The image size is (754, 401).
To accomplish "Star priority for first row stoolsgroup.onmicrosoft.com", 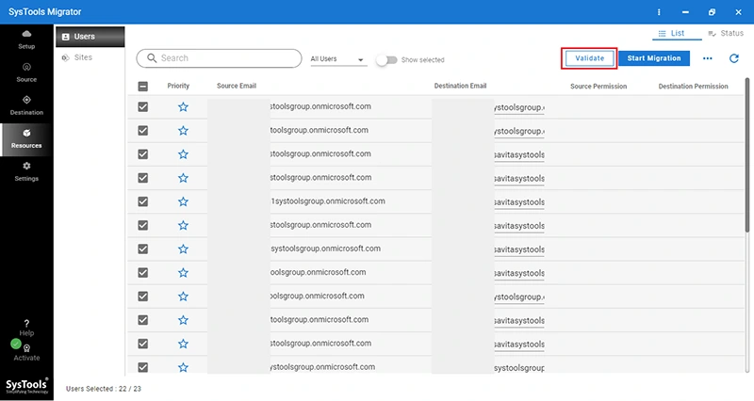I will coord(183,106).
